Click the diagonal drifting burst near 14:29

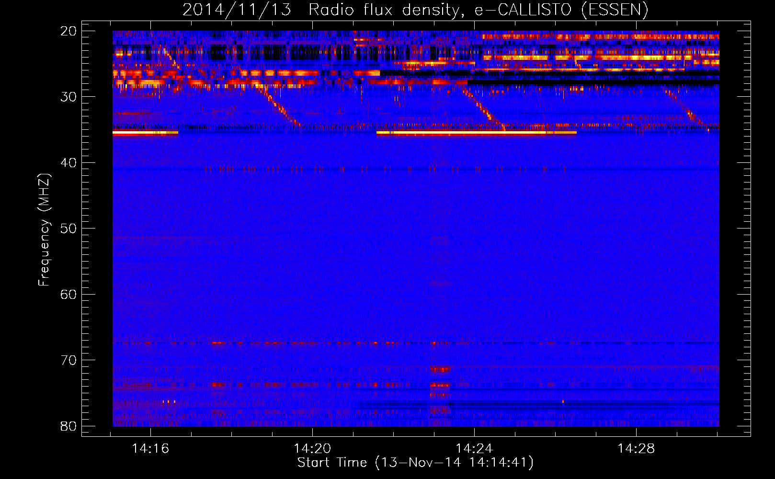pyautogui.click(x=686, y=109)
